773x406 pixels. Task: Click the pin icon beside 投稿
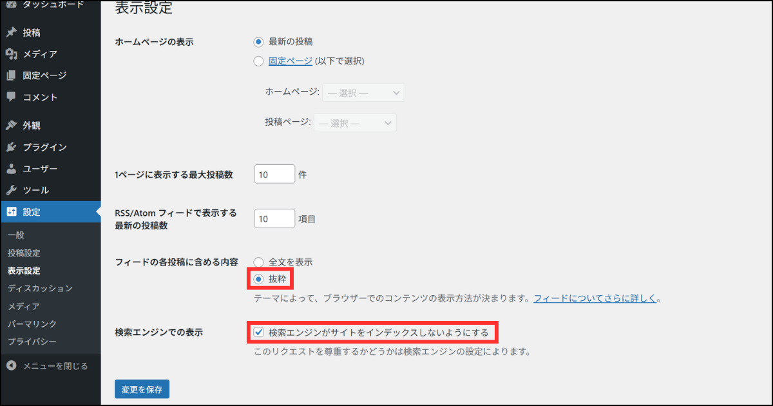(11, 33)
